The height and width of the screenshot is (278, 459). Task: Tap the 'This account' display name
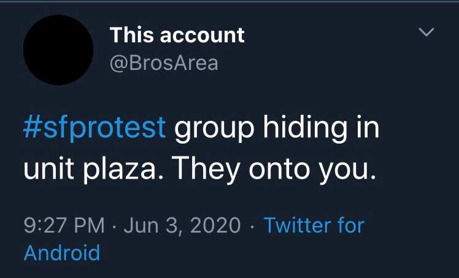[x=177, y=35]
